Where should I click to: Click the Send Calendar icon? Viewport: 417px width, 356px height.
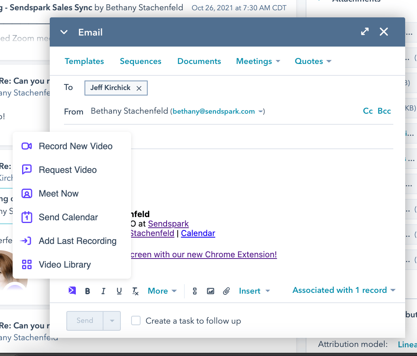[26, 217]
